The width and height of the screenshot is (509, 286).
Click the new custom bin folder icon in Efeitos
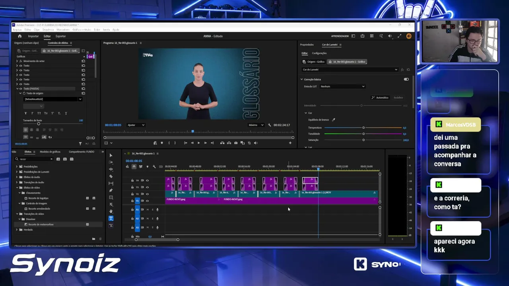pyautogui.click(x=93, y=239)
